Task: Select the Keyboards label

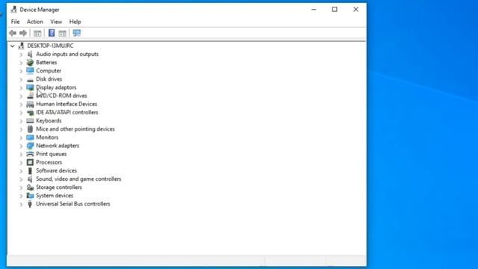Action: pos(49,121)
